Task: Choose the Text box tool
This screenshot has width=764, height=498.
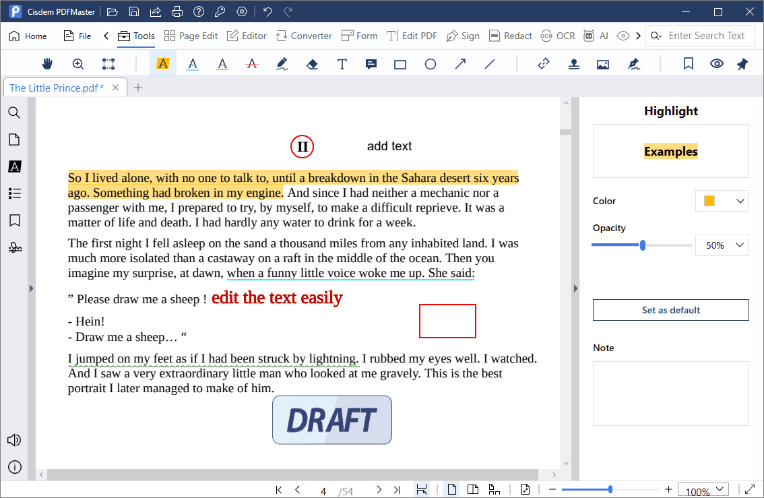Action: 342,64
